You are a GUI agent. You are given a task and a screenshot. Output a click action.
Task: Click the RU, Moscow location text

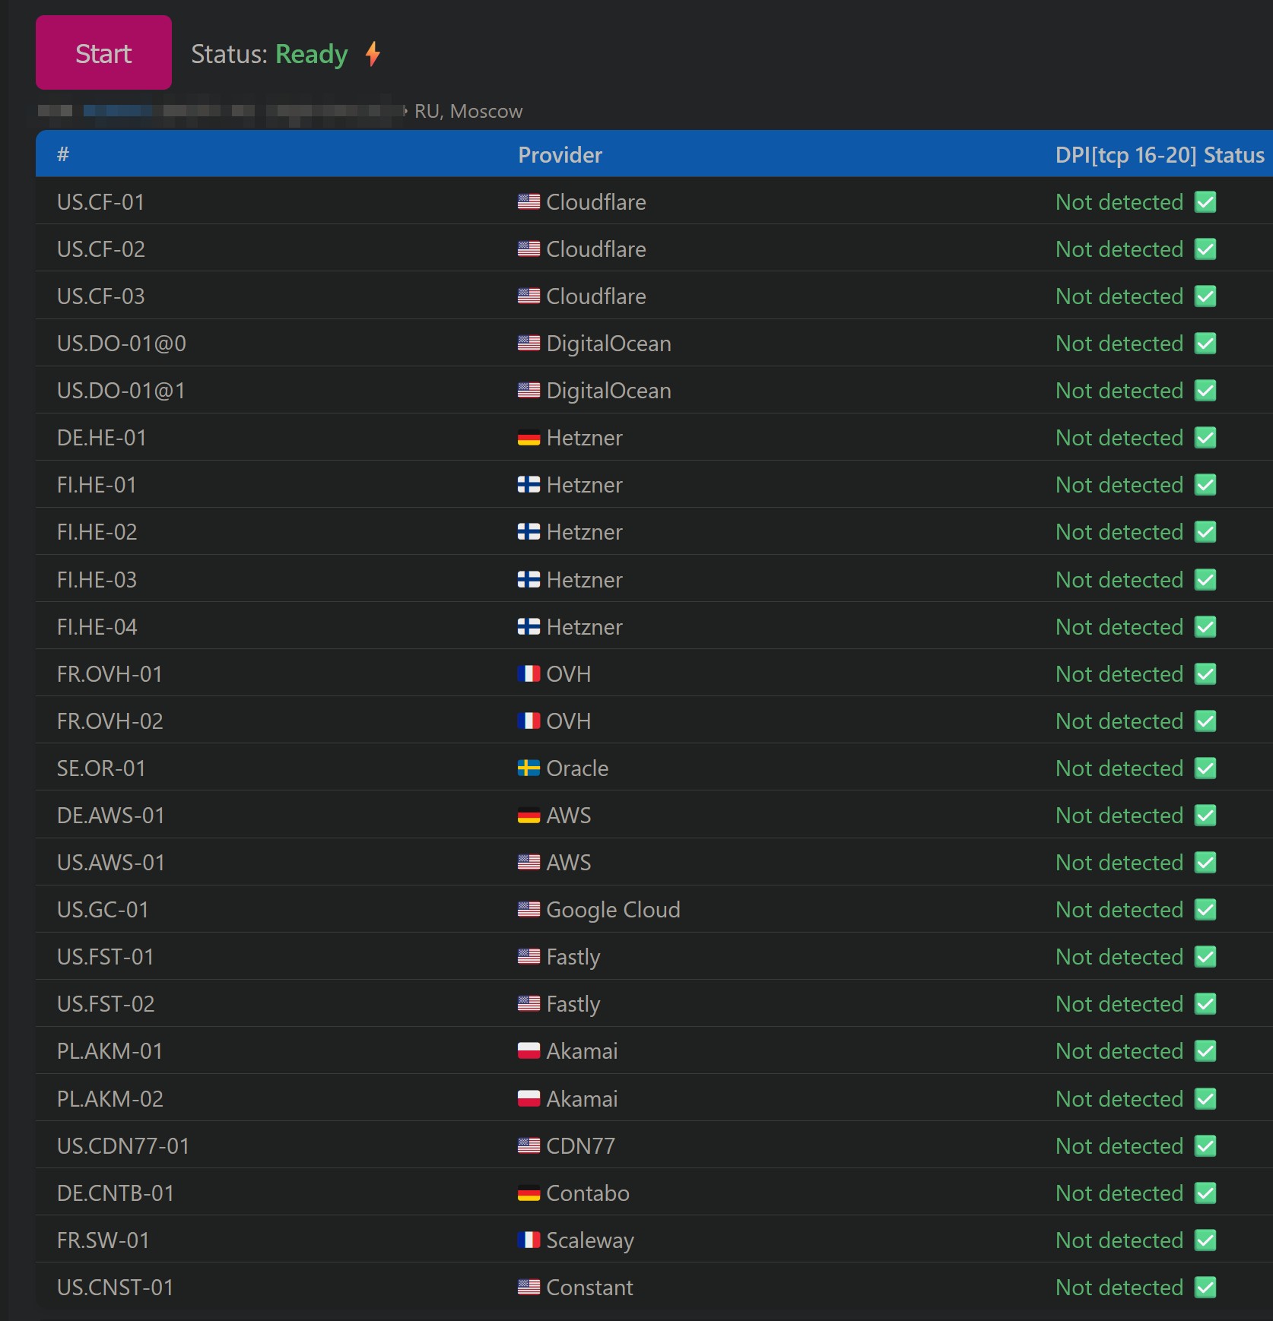pos(468,112)
